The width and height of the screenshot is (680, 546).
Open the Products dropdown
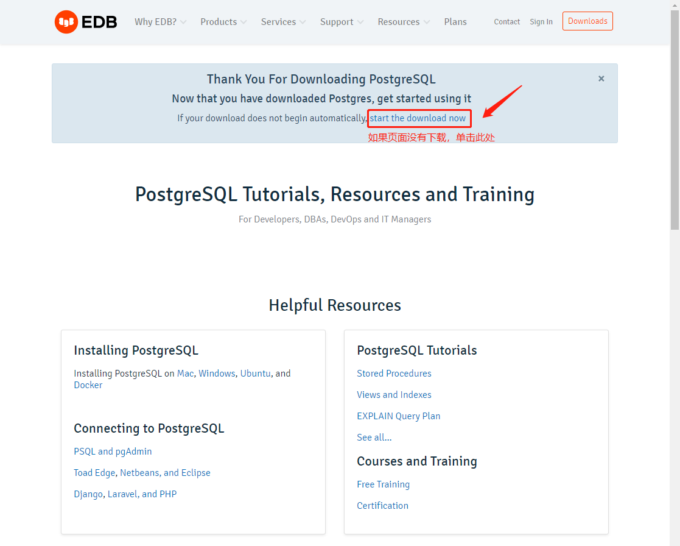coord(219,21)
